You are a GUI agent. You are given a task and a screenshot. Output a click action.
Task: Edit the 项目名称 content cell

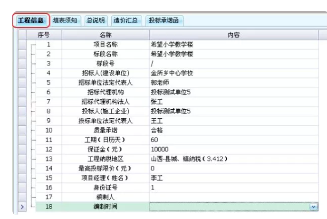click(x=234, y=45)
